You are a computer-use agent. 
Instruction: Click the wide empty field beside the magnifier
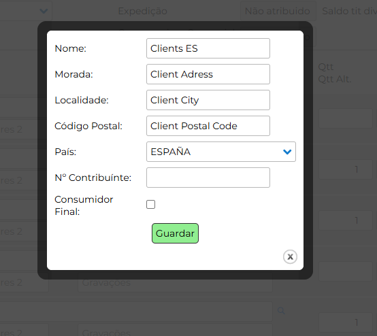tap(136, 311)
